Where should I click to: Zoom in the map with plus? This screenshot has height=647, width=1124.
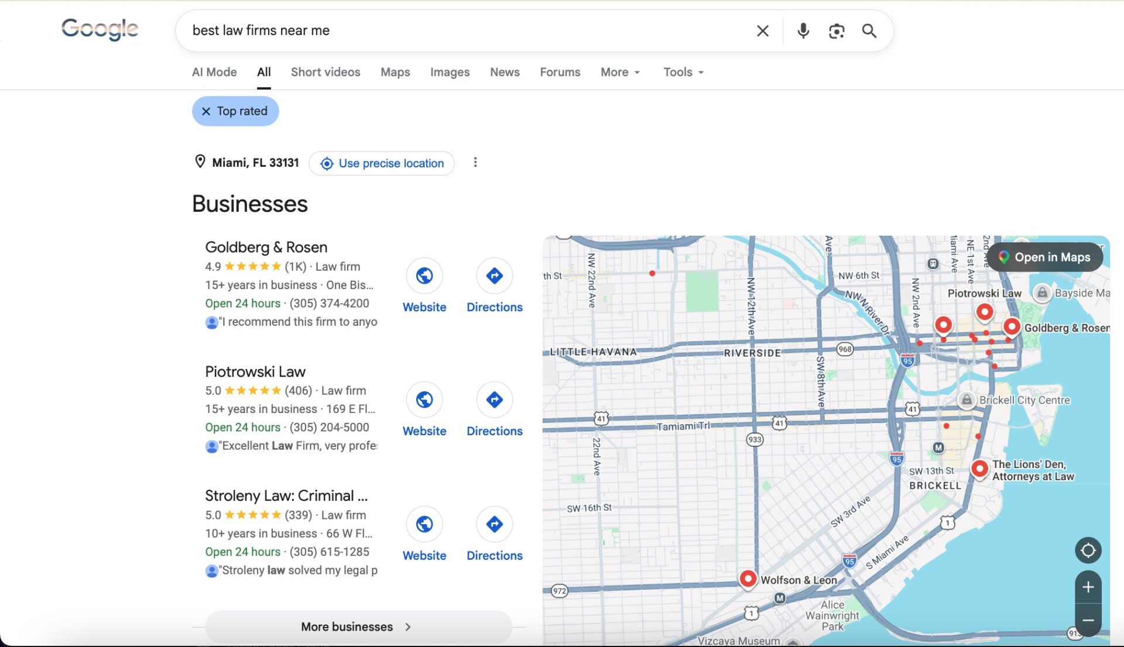(x=1088, y=587)
